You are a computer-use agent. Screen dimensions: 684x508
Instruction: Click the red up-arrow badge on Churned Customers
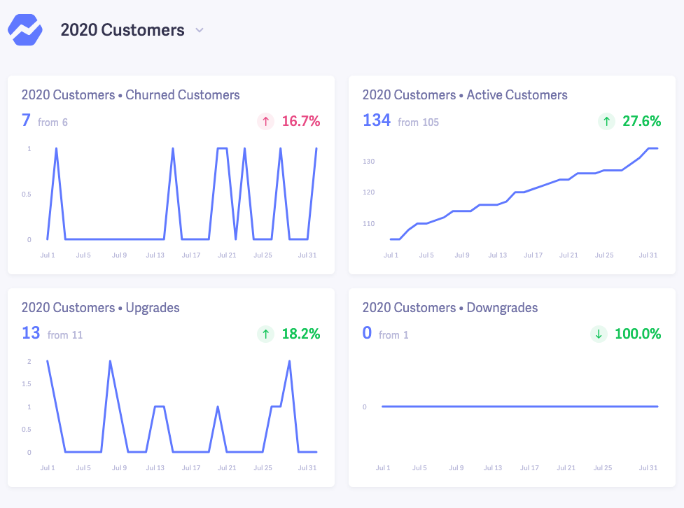[x=265, y=120]
